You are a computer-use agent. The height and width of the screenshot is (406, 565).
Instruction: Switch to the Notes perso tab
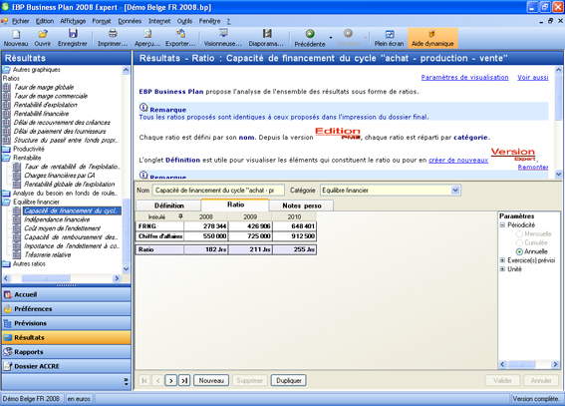[302, 205]
